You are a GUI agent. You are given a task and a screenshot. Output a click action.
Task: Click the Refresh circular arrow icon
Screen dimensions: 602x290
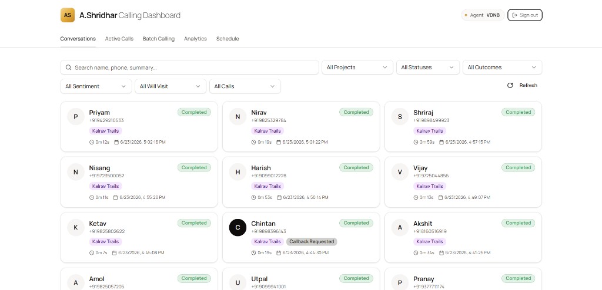tap(510, 86)
